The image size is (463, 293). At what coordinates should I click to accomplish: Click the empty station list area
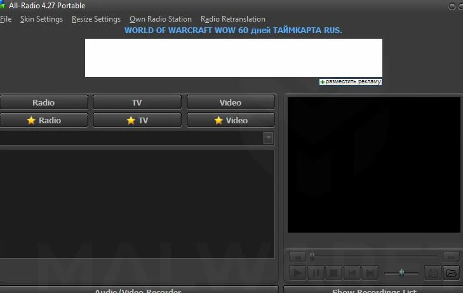pyautogui.click(x=137, y=204)
